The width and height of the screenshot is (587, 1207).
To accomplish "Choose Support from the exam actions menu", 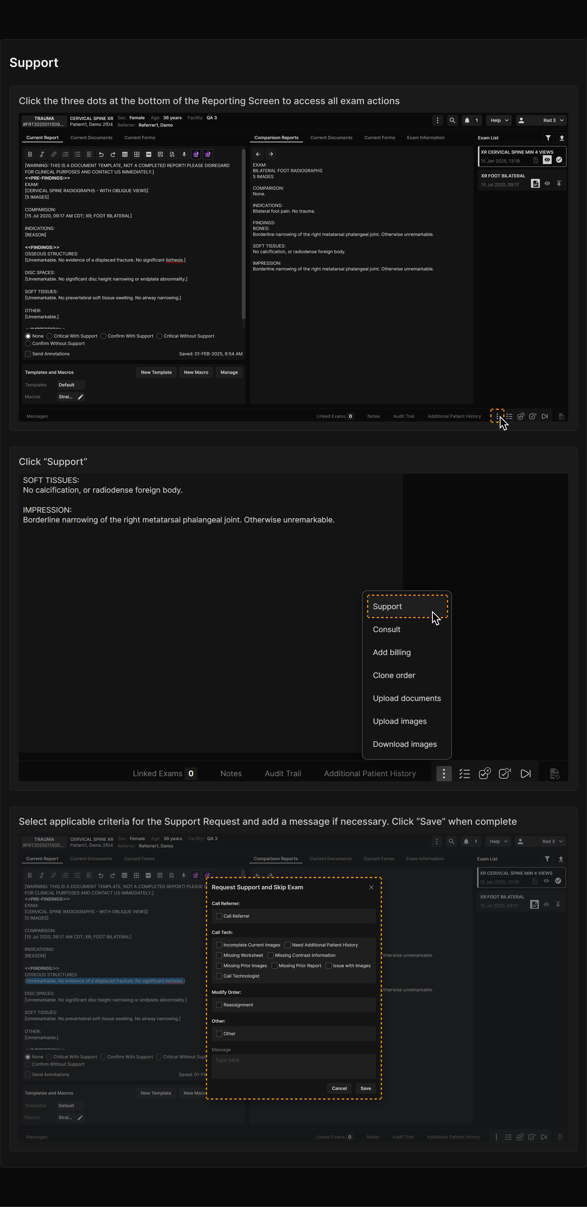I will [x=407, y=606].
